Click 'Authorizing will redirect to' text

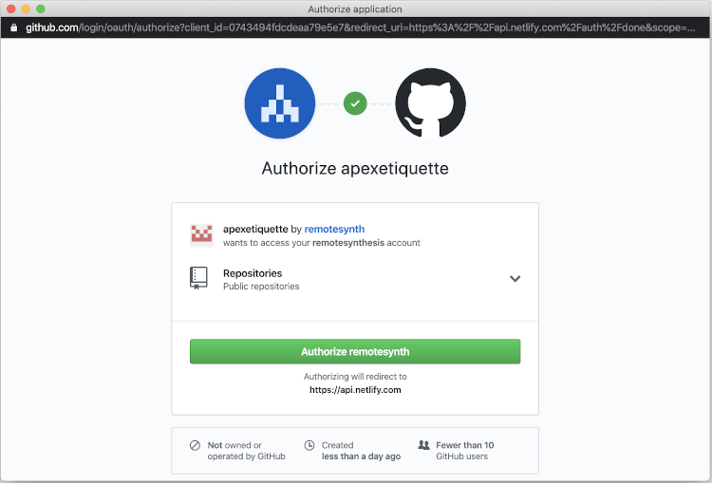coord(355,377)
